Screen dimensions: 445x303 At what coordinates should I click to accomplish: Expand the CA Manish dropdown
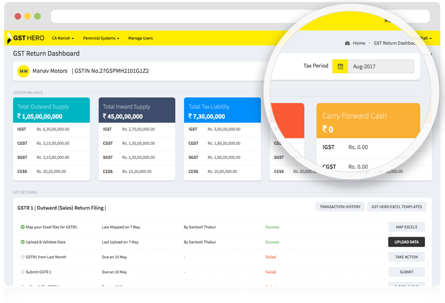(x=63, y=38)
